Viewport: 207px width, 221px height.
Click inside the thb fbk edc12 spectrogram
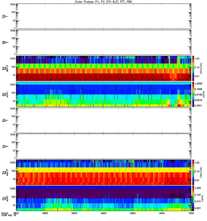(104, 68)
